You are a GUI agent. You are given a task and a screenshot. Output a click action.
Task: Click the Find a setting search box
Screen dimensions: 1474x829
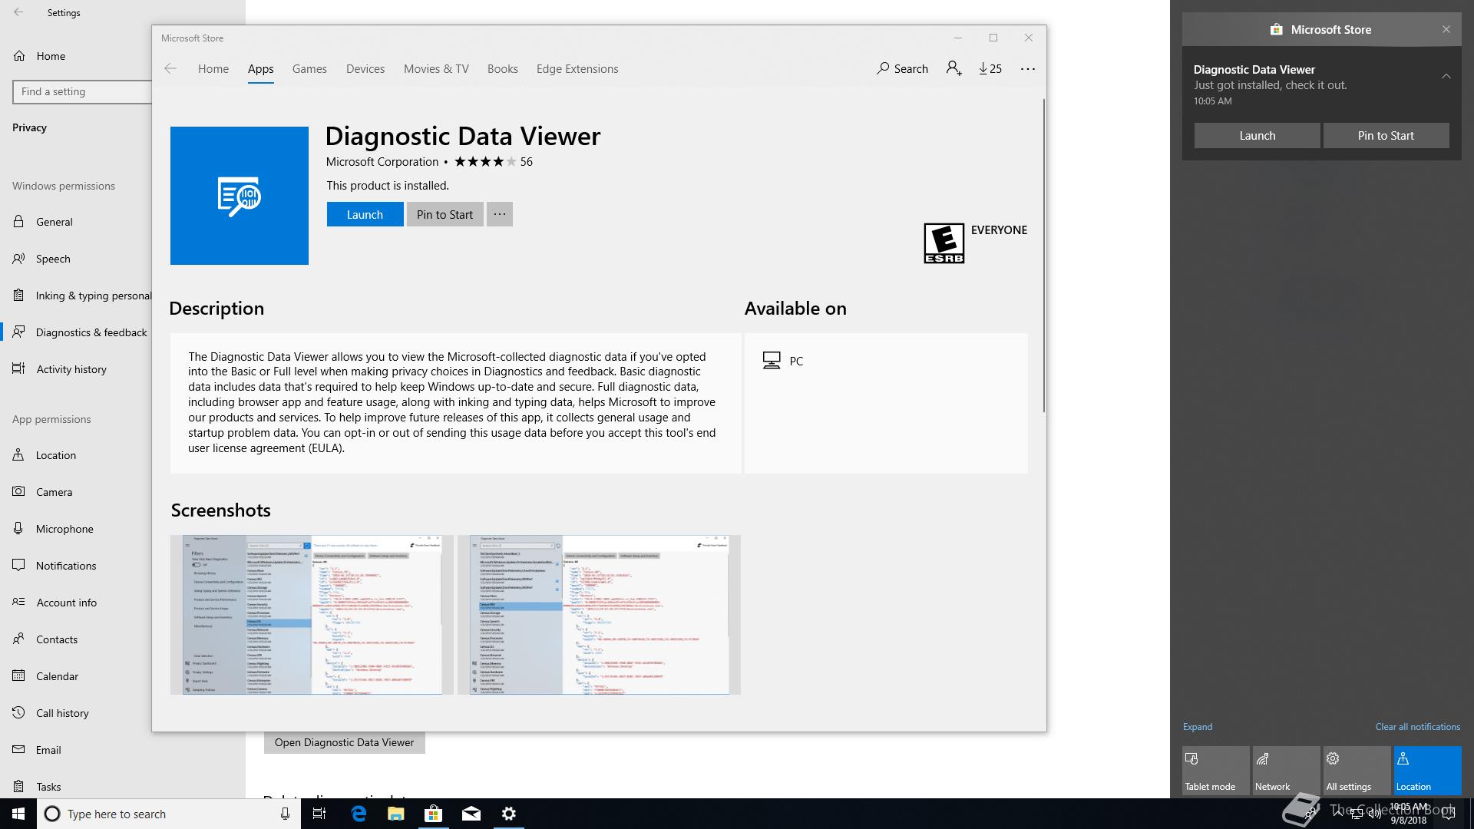pos(82,91)
